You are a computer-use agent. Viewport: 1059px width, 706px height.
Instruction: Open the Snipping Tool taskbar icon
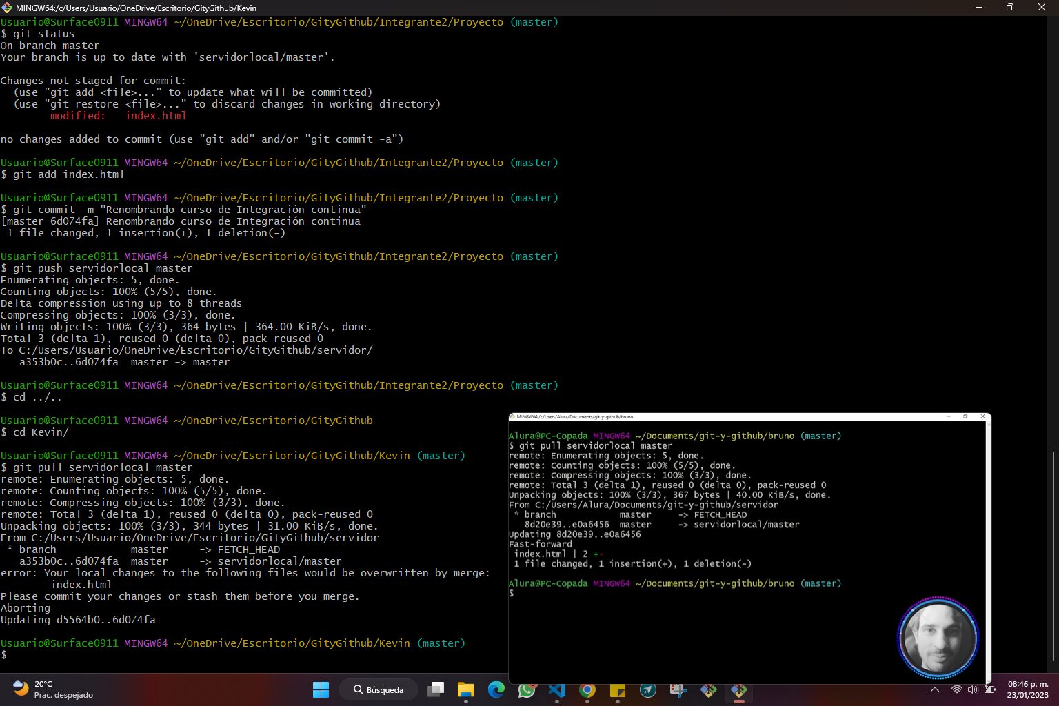pos(678,689)
